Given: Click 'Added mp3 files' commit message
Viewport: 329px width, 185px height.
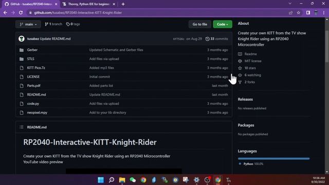Looking at the screenshot, I should (x=102, y=68).
